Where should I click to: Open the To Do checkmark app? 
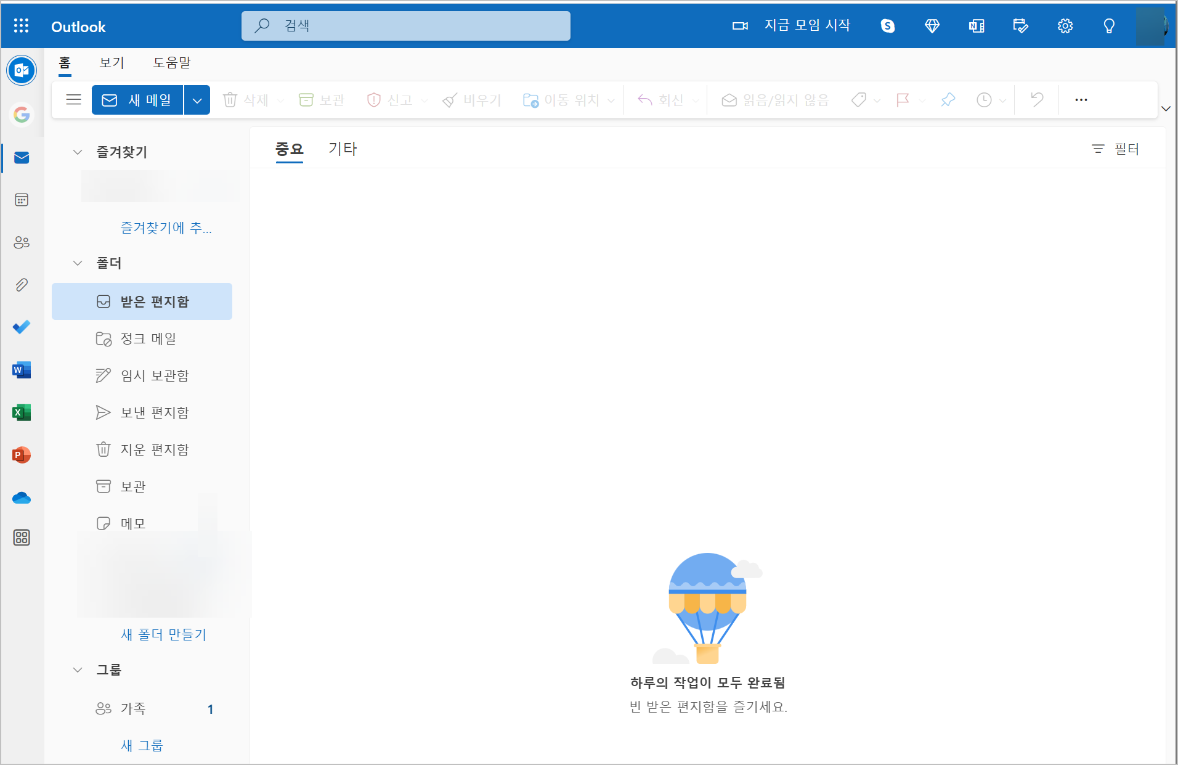(22, 327)
